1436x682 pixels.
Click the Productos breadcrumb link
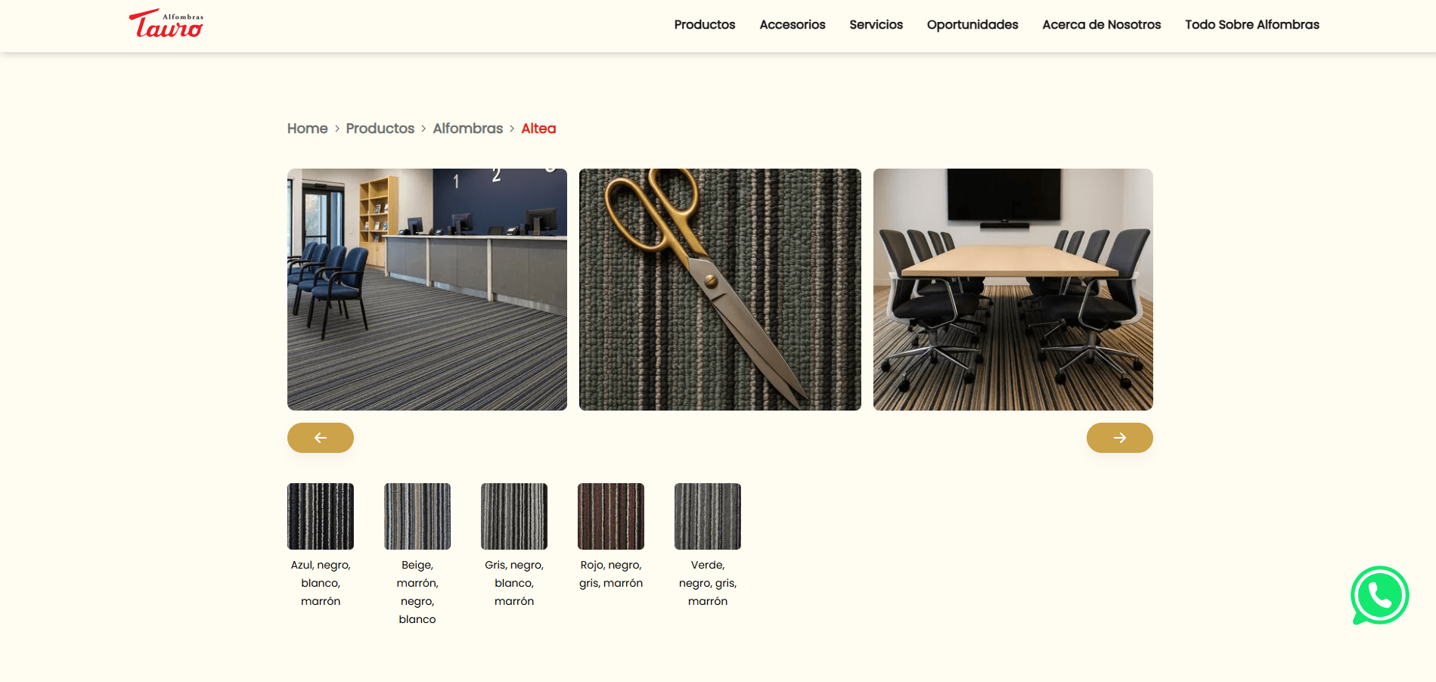(x=380, y=129)
